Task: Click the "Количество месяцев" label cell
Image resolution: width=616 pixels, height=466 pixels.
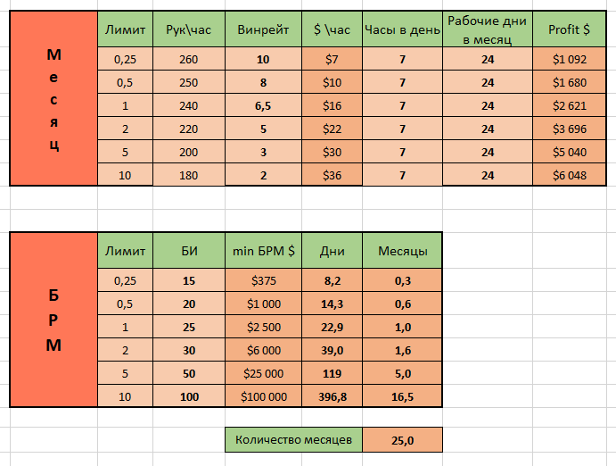Action: [293, 439]
